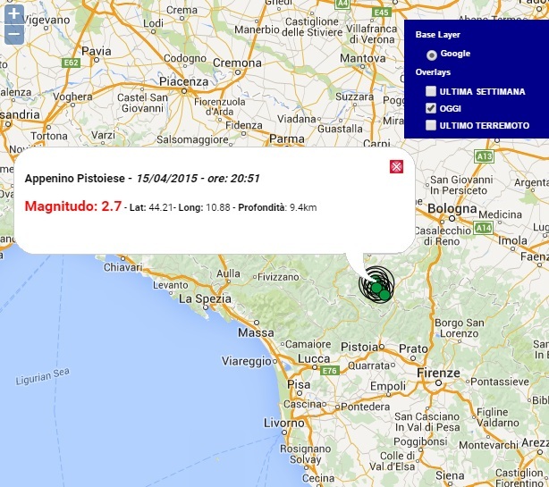Click the Pontedera town label
This screenshot has width=549, height=487.
pos(365,407)
